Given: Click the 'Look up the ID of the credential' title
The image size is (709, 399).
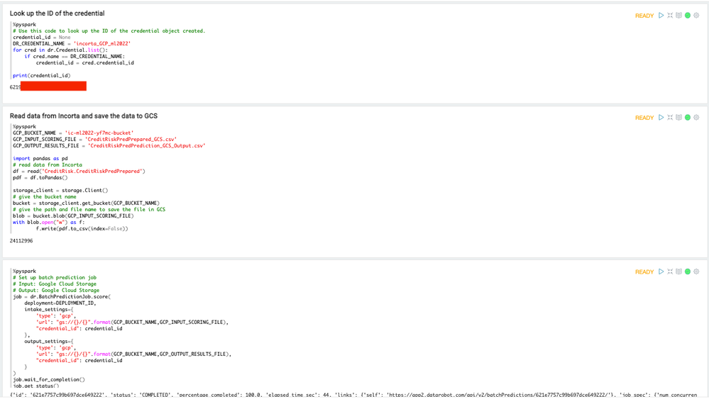Looking at the screenshot, I should pos(57,13).
